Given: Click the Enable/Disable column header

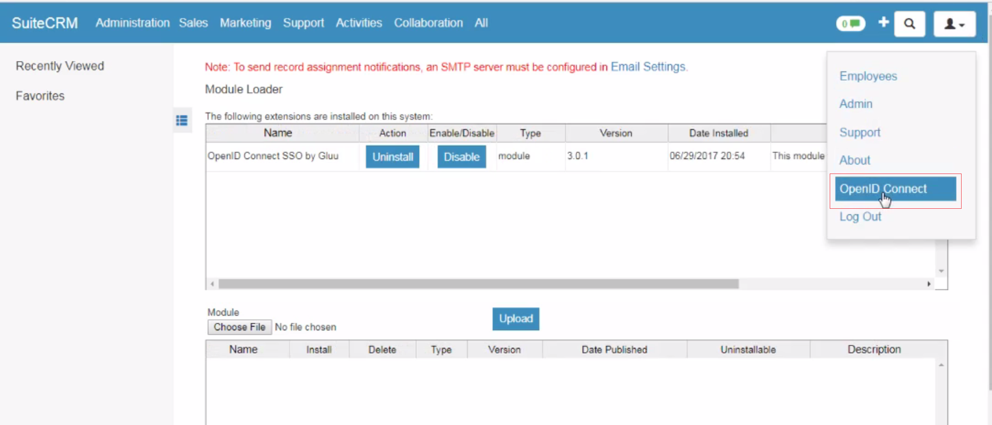Looking at the screenshot, I should click(462, 133).
